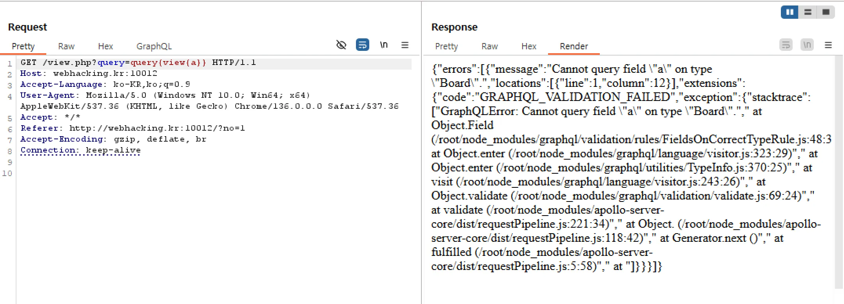Toggle word wrap icon in Response panel
This screenshot has width=844, height=304.
[786, 45]
